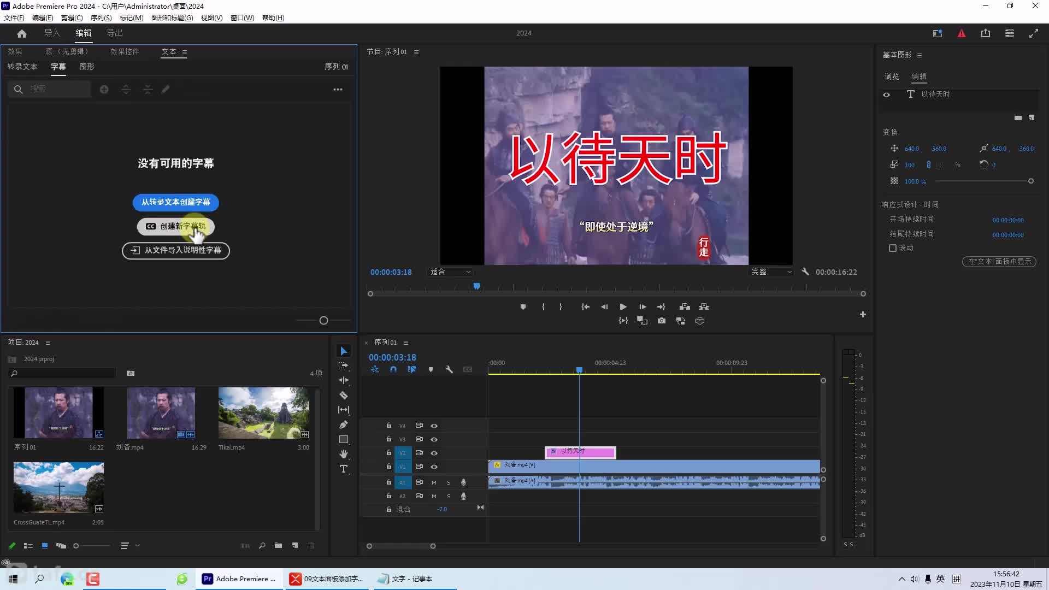
Task: Open the 项目: 2024 panel menu
Action: point(48,343)
